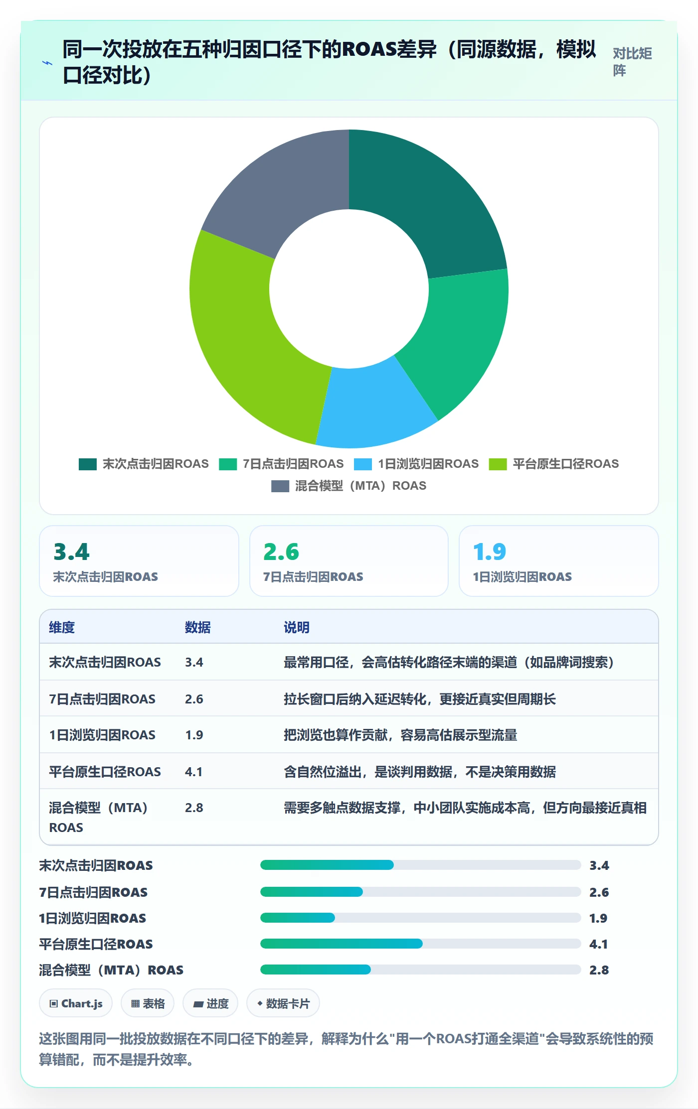Screen dimensions: 698x1109
Task: Toggle 1日浏览归因ROAS legend item
Action: pos(416,464)
